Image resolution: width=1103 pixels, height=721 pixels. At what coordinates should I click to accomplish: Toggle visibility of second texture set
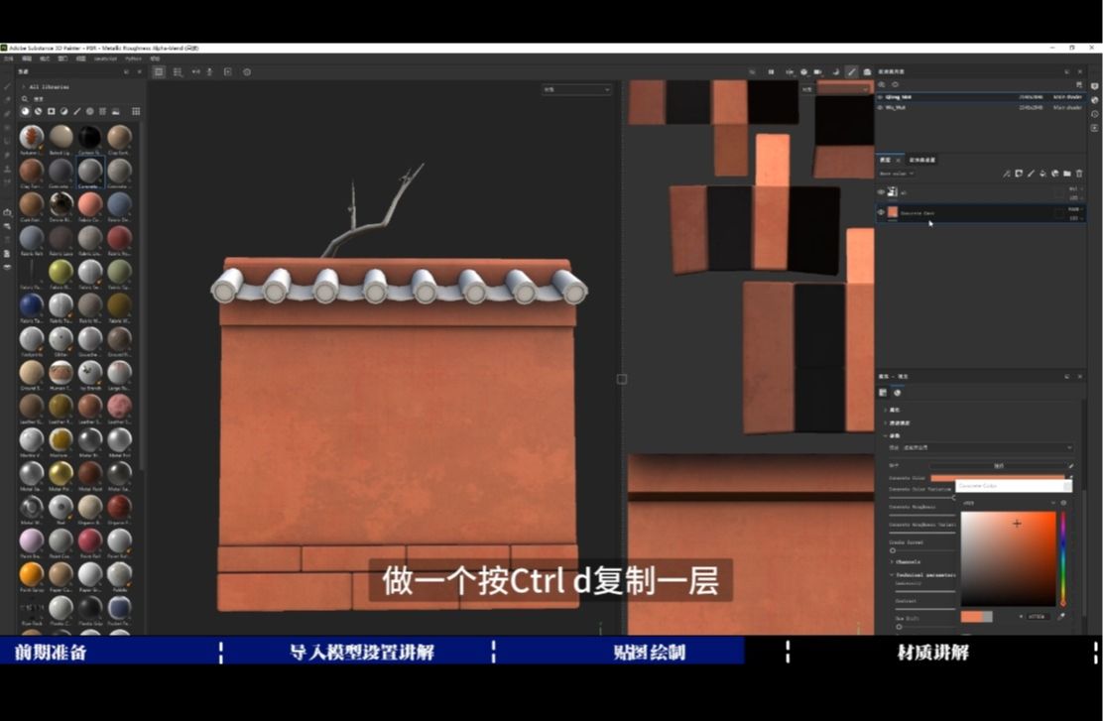click(880, 107)
